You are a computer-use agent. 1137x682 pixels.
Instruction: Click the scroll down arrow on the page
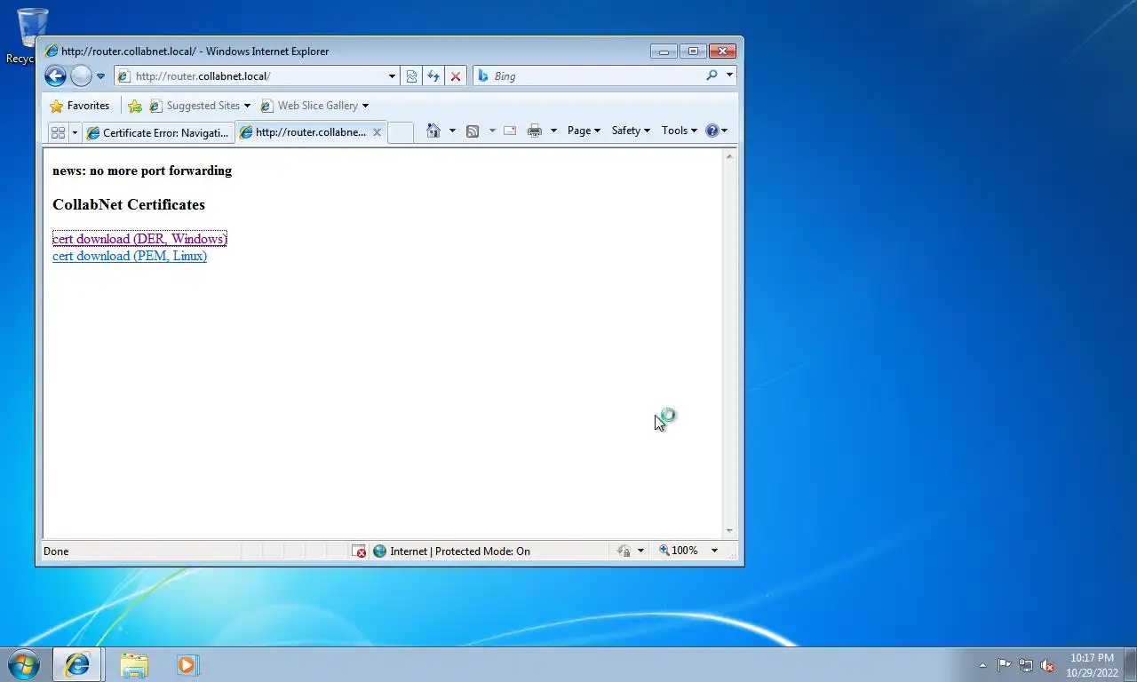[x=730, y=531]
